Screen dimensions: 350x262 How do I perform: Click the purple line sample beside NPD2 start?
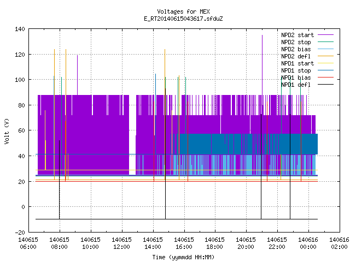pos(325,35)
